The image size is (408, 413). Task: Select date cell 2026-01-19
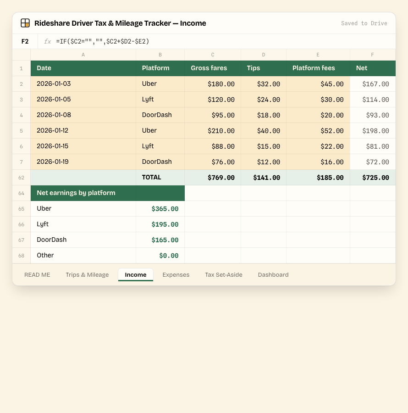(x=83, y=162)
